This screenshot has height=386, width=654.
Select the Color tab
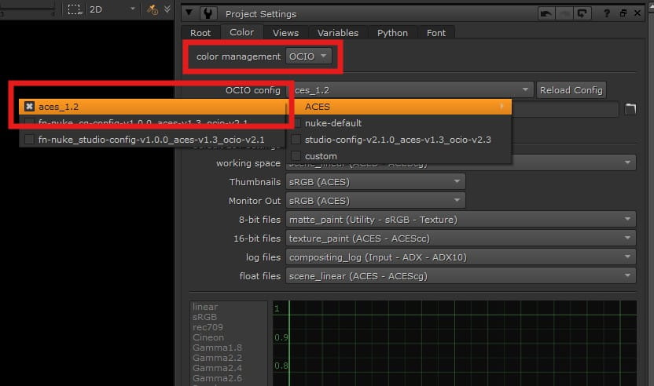[x=242, y=32]
